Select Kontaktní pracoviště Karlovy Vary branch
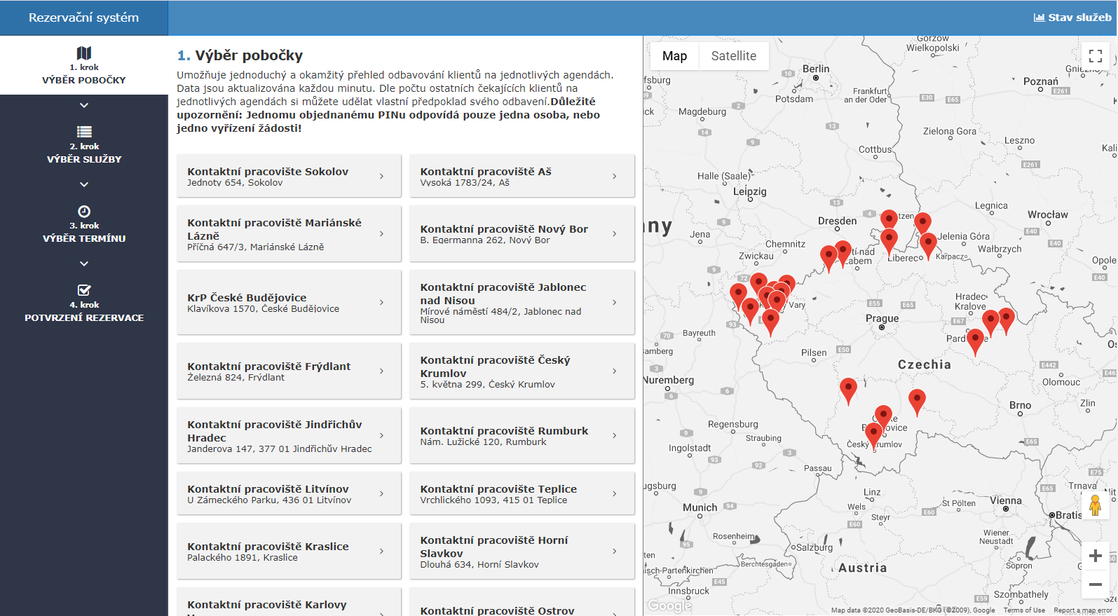The image size is (1118, 616). tap(289, 602)
